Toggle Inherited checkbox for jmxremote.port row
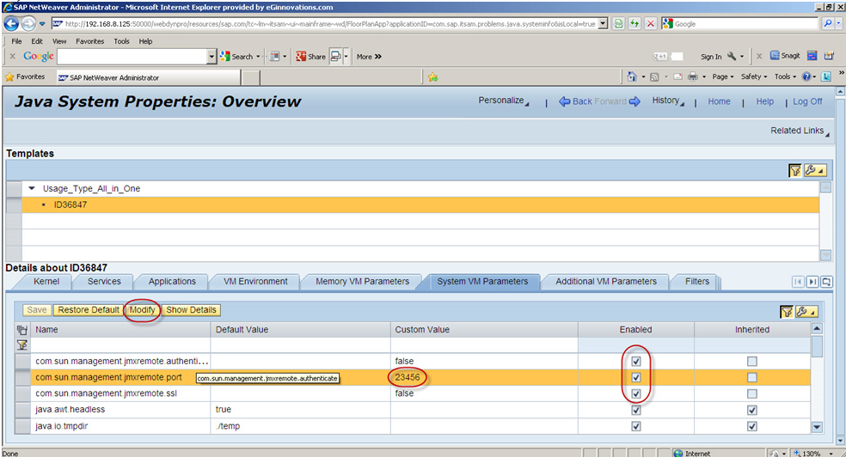The height and width of the screenshot is (457, 846). [752, 377]
